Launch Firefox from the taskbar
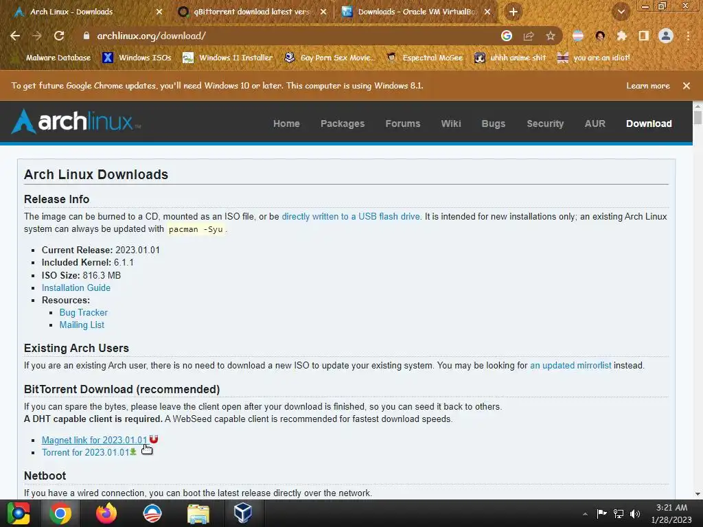This screenshot has width=703, height=527. (106, 513)
